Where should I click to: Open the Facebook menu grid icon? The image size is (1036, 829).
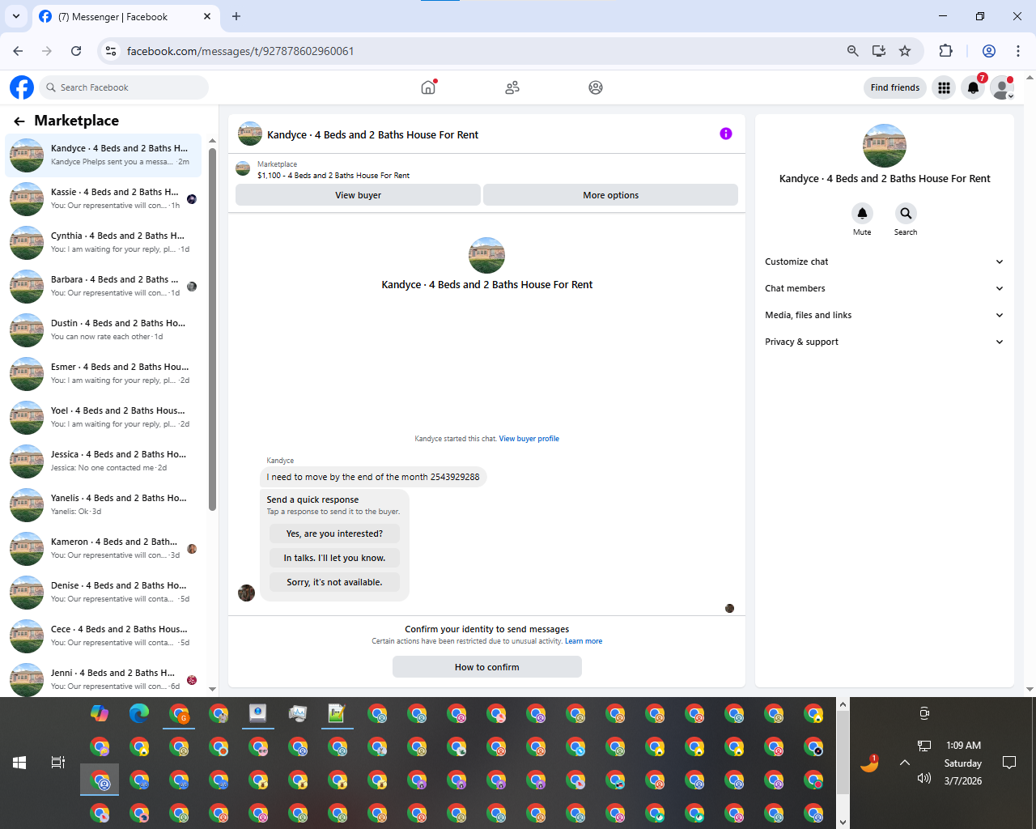point(944,87)
